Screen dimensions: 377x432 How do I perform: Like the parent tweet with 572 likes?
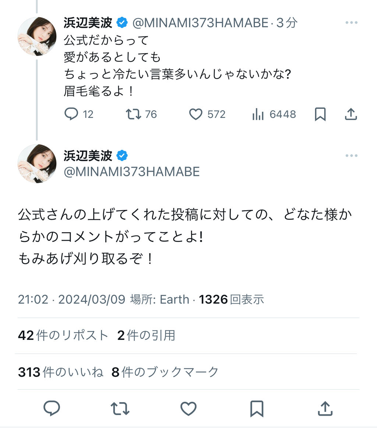196,115
